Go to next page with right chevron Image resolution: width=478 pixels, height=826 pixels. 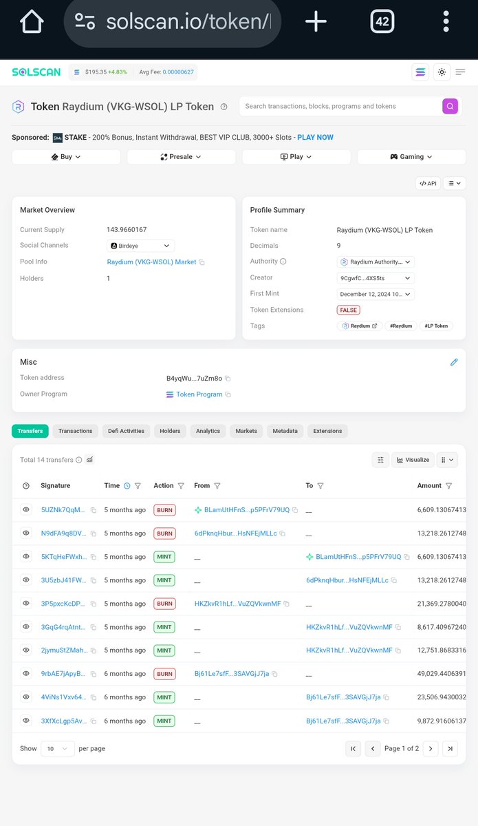pyautogui.click(x=431, y=748)
